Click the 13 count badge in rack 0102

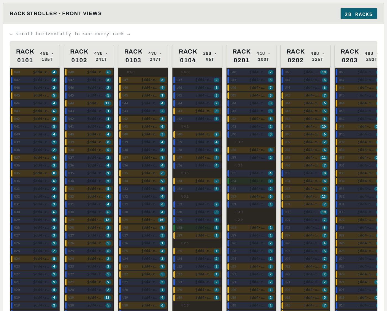coord(107,103)
